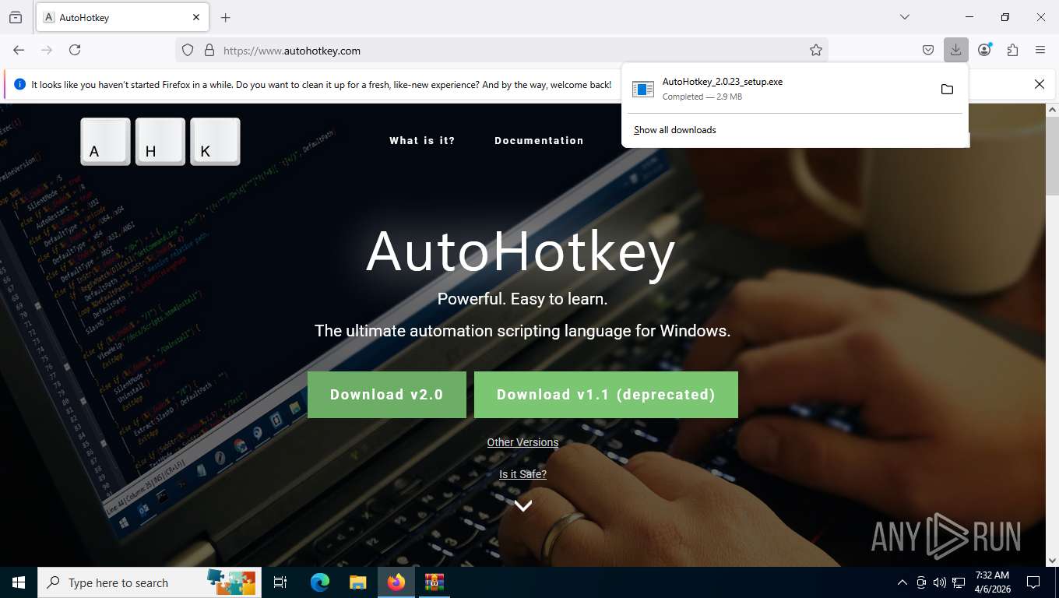
Task: Open the notification center
Action: [1033, 582]
